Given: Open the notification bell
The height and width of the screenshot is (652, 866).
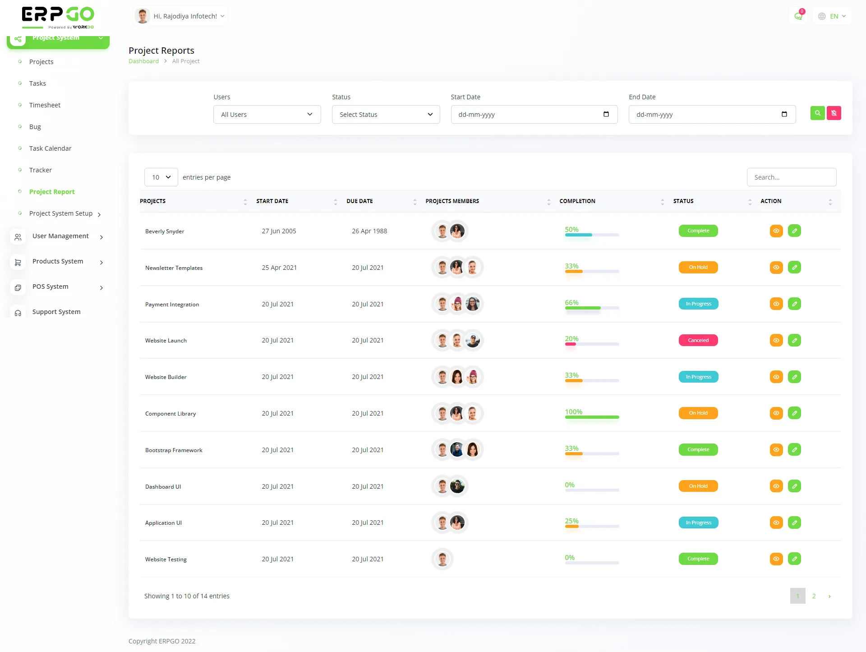Looking at the screenshot, I should (x=798, y=16).
